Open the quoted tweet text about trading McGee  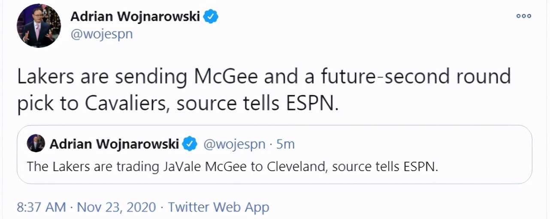point(232,166)
